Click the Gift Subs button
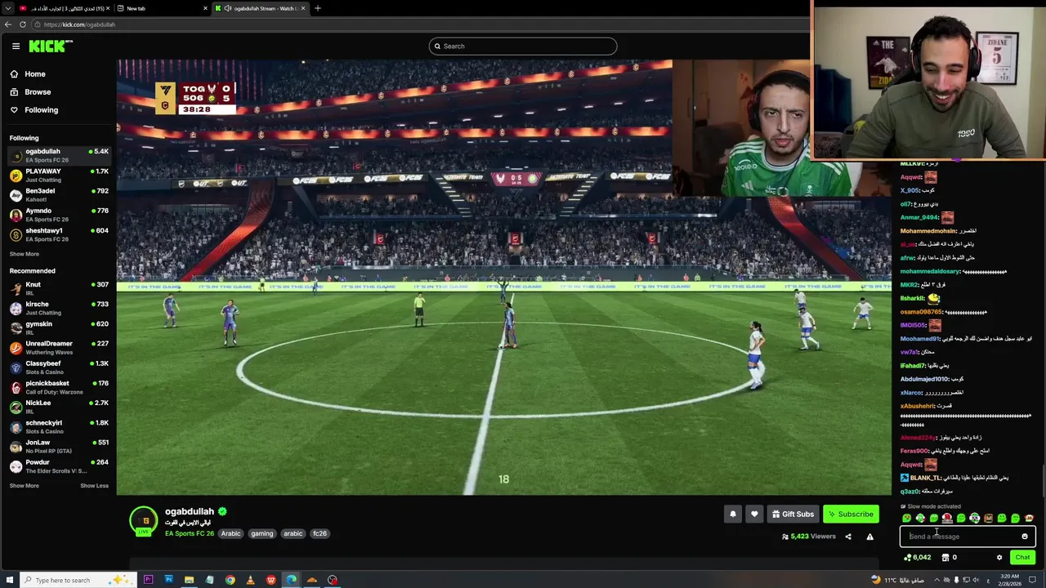 point(793,514)
